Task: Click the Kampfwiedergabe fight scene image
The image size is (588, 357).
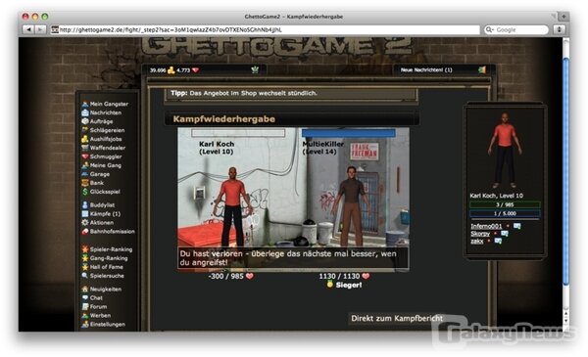Action: point(293,199)
